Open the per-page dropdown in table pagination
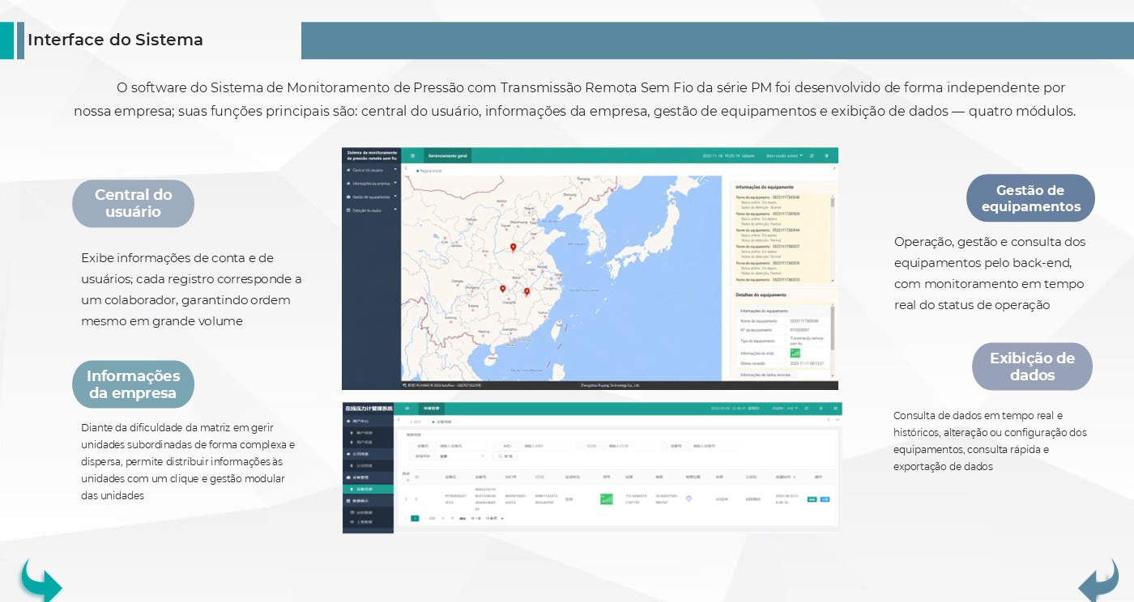 tap(495, 518)
